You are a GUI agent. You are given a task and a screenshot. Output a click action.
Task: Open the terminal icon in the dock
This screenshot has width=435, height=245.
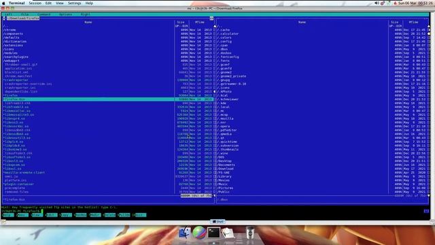213,233
